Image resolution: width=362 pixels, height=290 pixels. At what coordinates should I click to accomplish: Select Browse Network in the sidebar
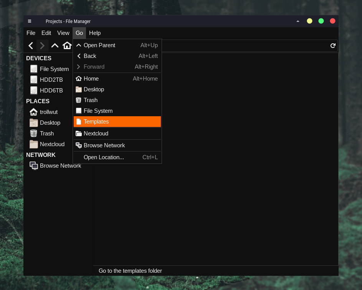tap(60, 166)
